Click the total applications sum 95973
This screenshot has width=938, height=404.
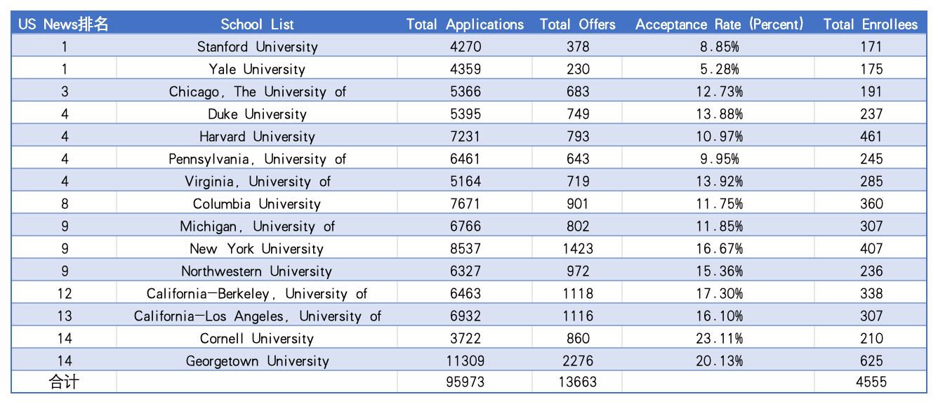[x=465, y=382]
